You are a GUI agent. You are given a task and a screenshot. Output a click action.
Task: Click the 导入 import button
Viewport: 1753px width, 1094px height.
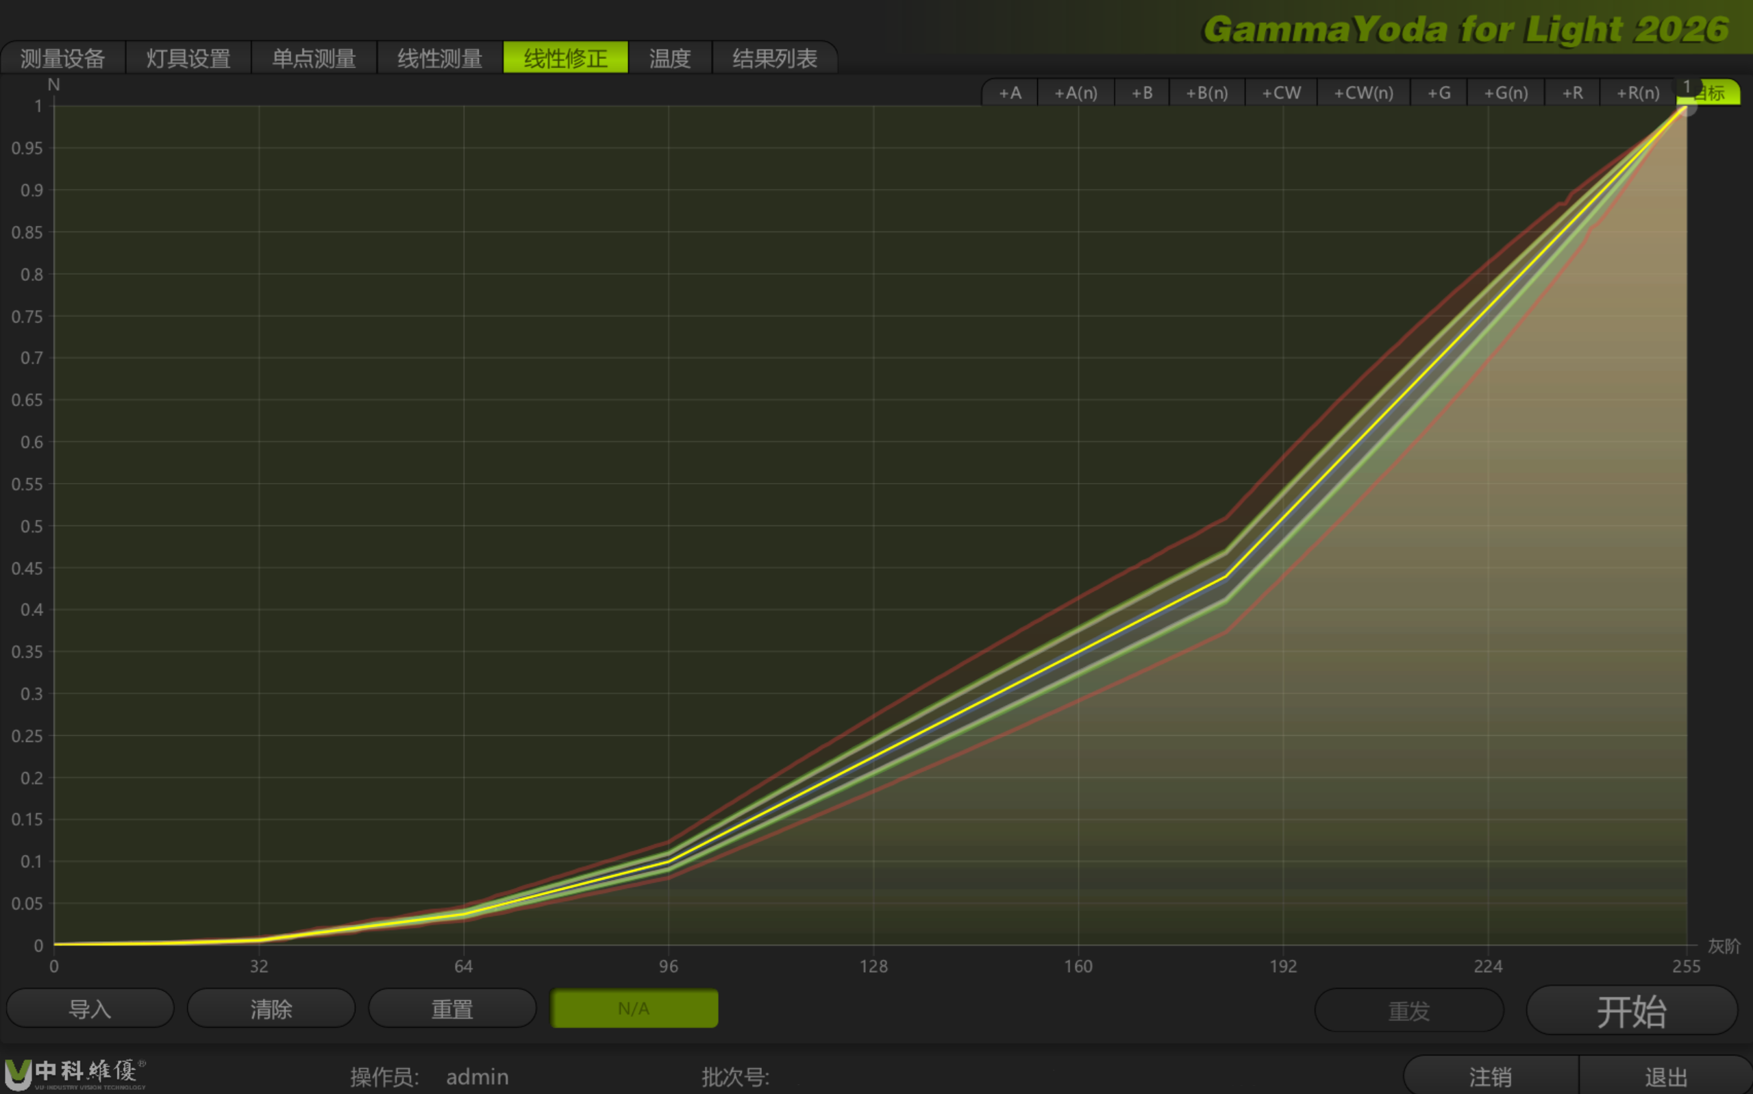click(90, 1008)
